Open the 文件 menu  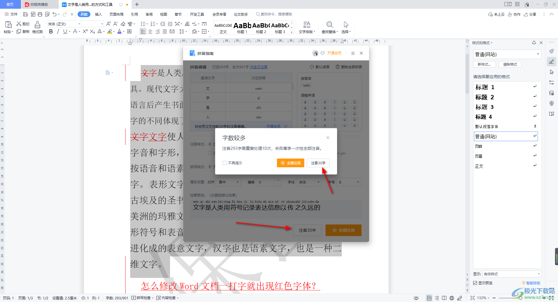pos(11,14)
